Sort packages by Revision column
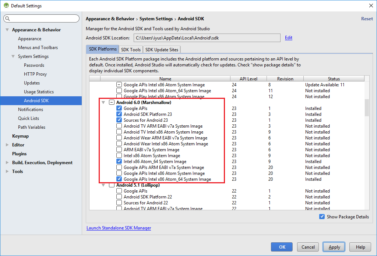Viewport: 377px width, 256px height. pos(285,79)
